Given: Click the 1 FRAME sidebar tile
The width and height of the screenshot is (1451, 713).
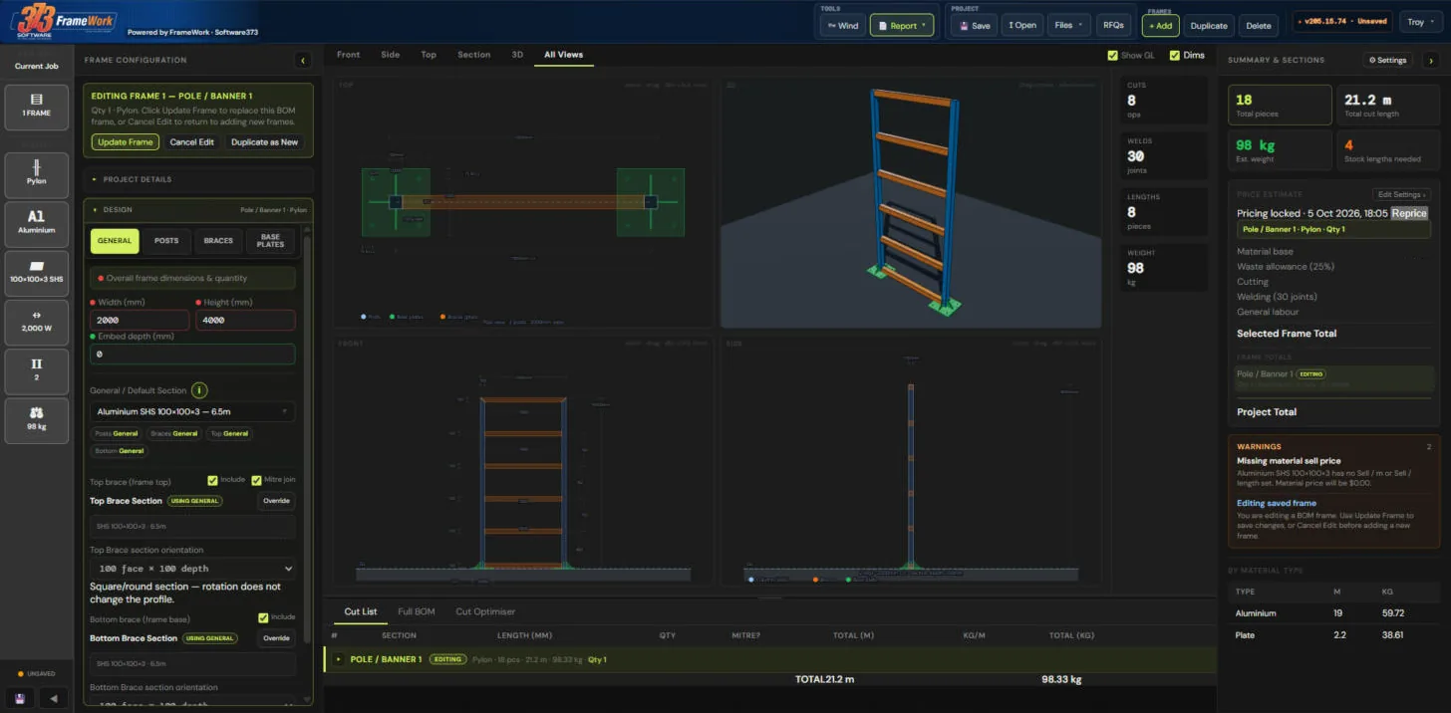Looking at the screenshot, I should pyautogui.click(x=37, y=108).
